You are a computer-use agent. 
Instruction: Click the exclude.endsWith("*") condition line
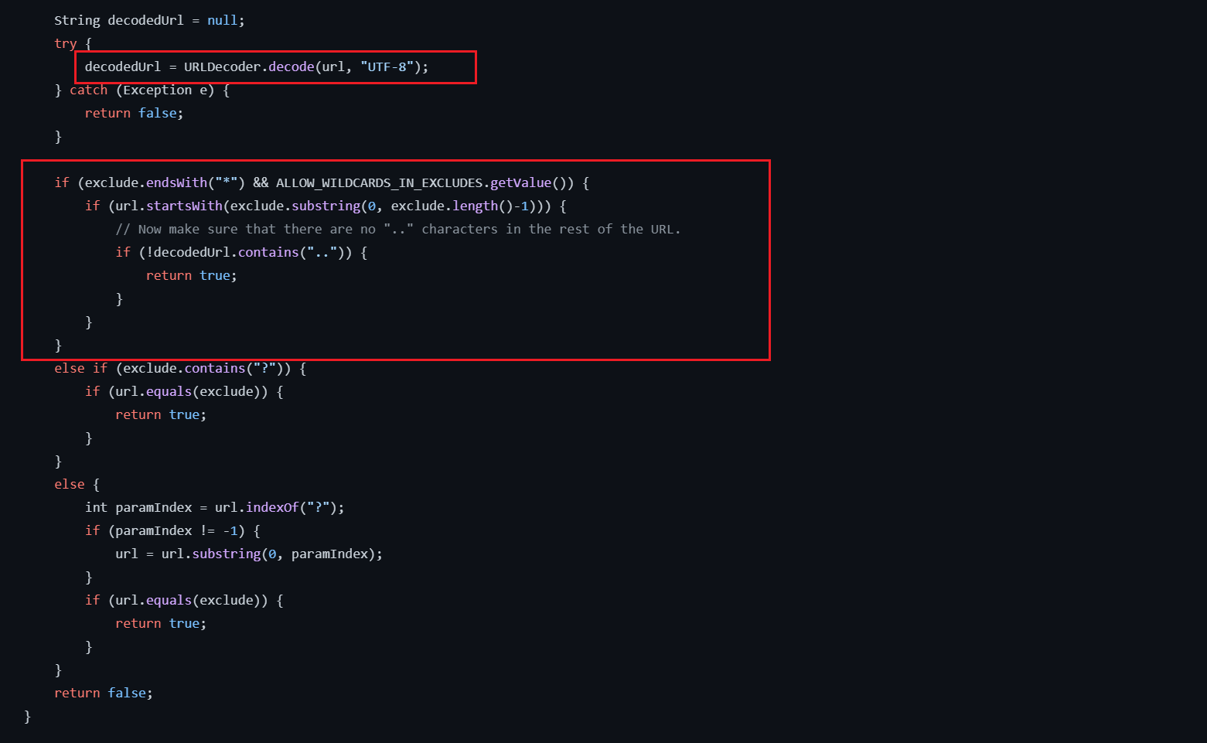322,182
